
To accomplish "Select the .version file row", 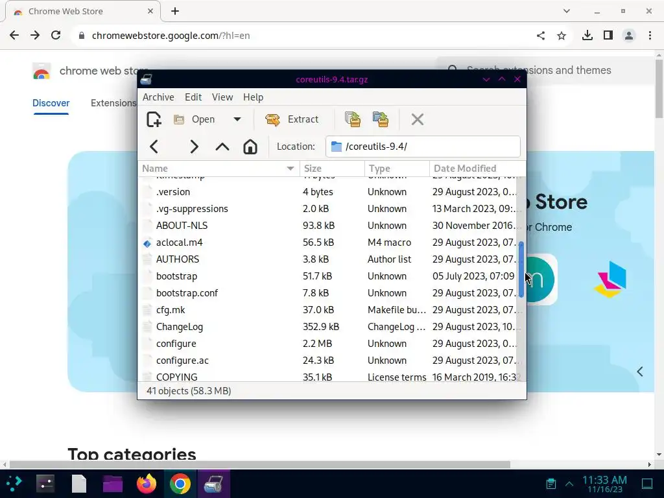I will click(x=328, y=192).
